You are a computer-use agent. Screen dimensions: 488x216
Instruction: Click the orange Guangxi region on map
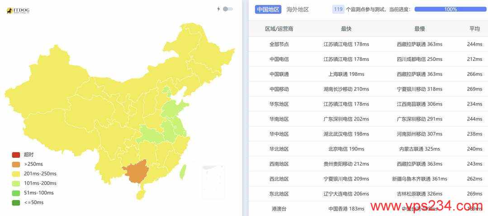(x=135, y=171)
